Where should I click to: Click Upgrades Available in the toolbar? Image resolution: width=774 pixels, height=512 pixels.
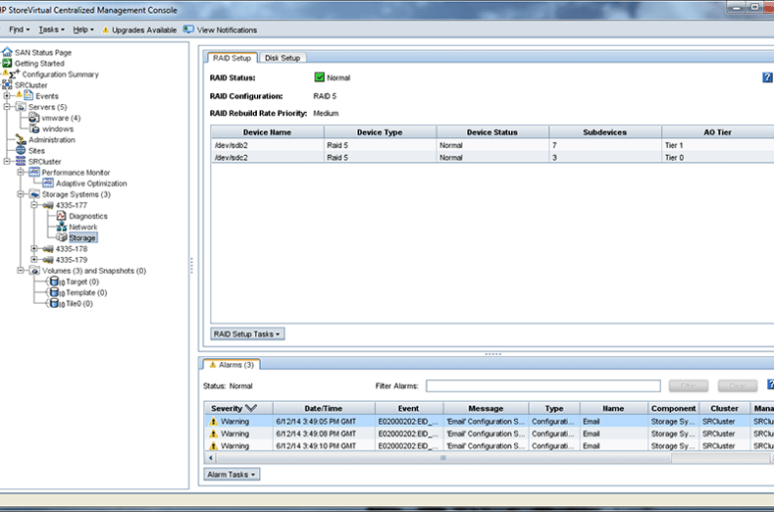pos(139,30)
